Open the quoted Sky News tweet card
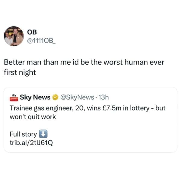Viewport: 181px width, 181px height. click(91, 120)
